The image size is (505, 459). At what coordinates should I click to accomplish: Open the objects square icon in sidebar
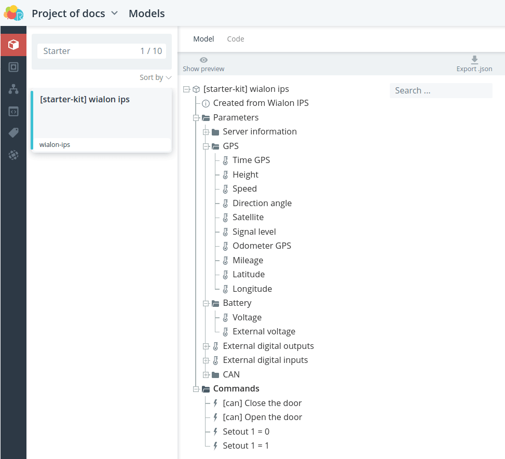tap(13, 67)
